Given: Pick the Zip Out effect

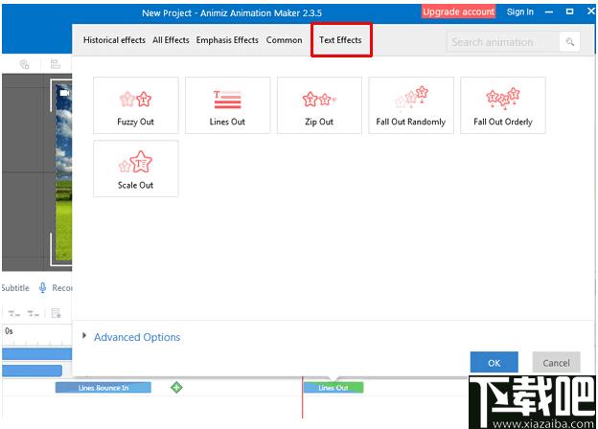Looking at the screenshot, I should pyautogui.click(x=319, y=105).
